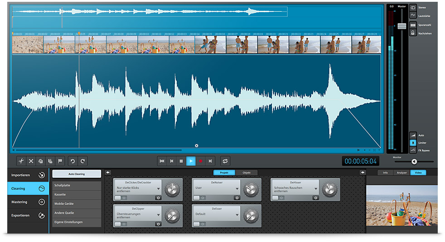Start recording with the red dot
The width and height of the screenshot is (445, 242).
tap(201, 161)
